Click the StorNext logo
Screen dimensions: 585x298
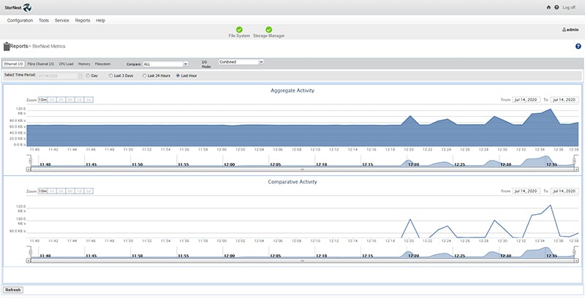(18, 8)
